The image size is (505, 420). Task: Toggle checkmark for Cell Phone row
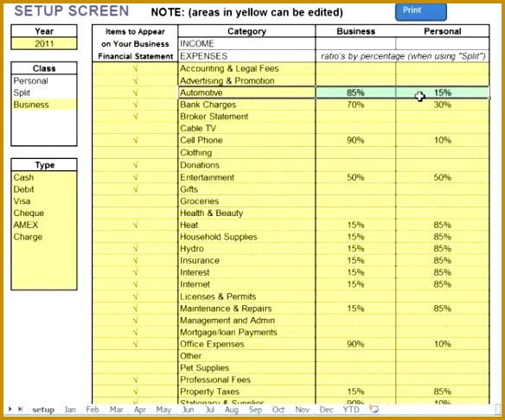[135, 140]
